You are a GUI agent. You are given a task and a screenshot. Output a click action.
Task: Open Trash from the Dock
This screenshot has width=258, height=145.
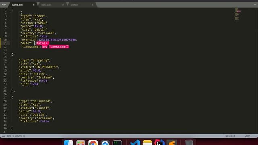(x=189, y=142)
